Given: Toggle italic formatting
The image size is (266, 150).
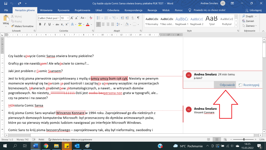Looking at the screenshot, I should tap(44, 24).
